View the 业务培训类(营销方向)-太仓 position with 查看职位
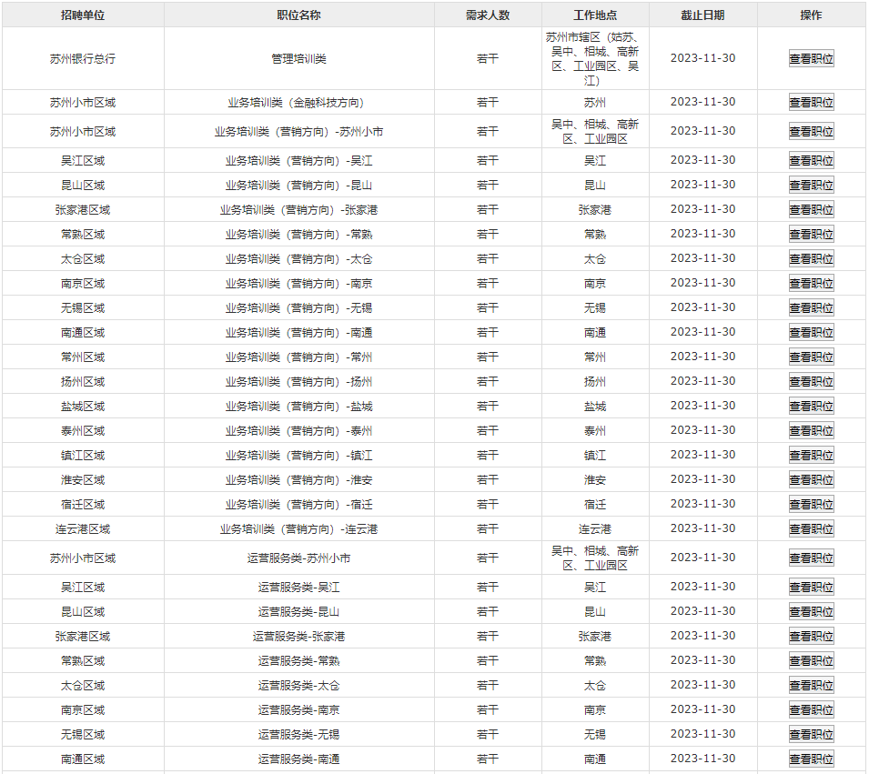The width and height of the screenshot is (869, 774). pyautogui.click(x=811, y=258)
